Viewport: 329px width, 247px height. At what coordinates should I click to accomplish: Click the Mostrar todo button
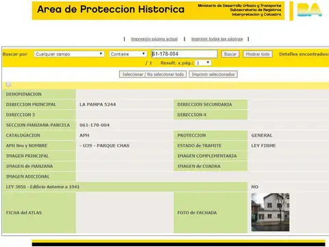pyautogui.click(x=258, y=54)
